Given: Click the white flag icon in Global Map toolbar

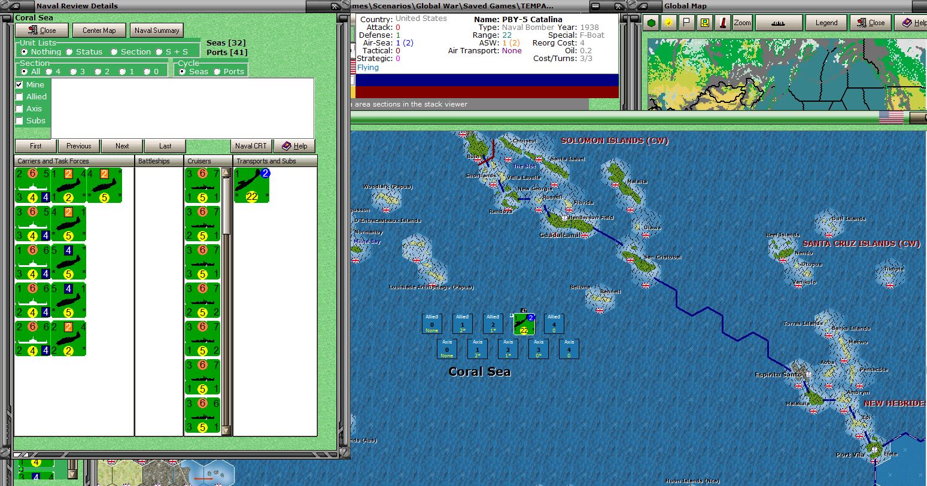Looking at the screenshot, I should (687, 23).
